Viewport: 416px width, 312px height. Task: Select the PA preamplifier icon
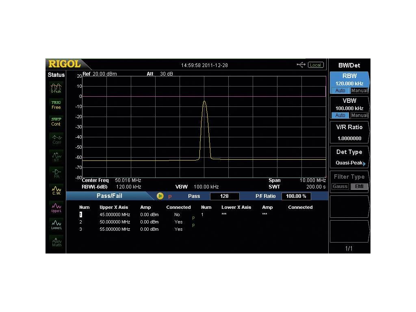pyautogui.click(x=56, y=173)
